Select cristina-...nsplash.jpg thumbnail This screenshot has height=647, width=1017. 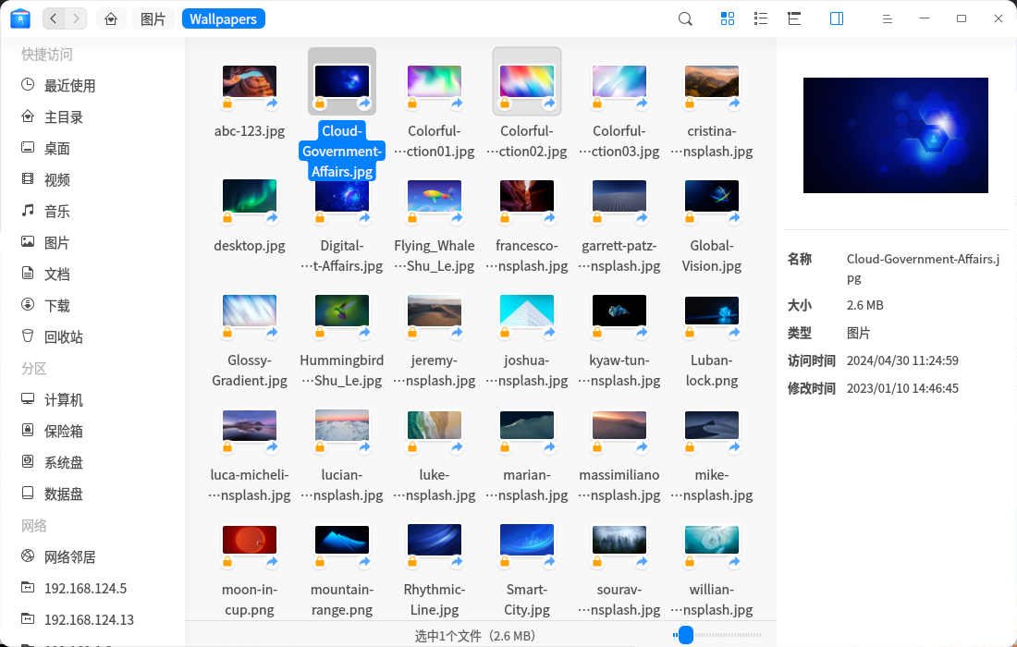coord(712,82)
